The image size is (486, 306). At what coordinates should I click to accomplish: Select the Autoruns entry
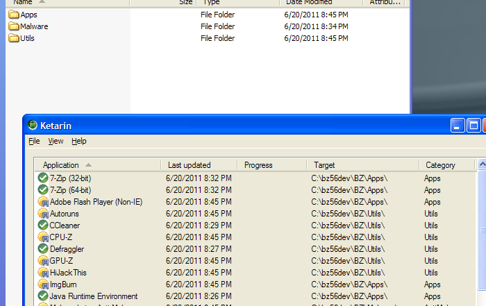pyautogui.click(x=64, y=214)
